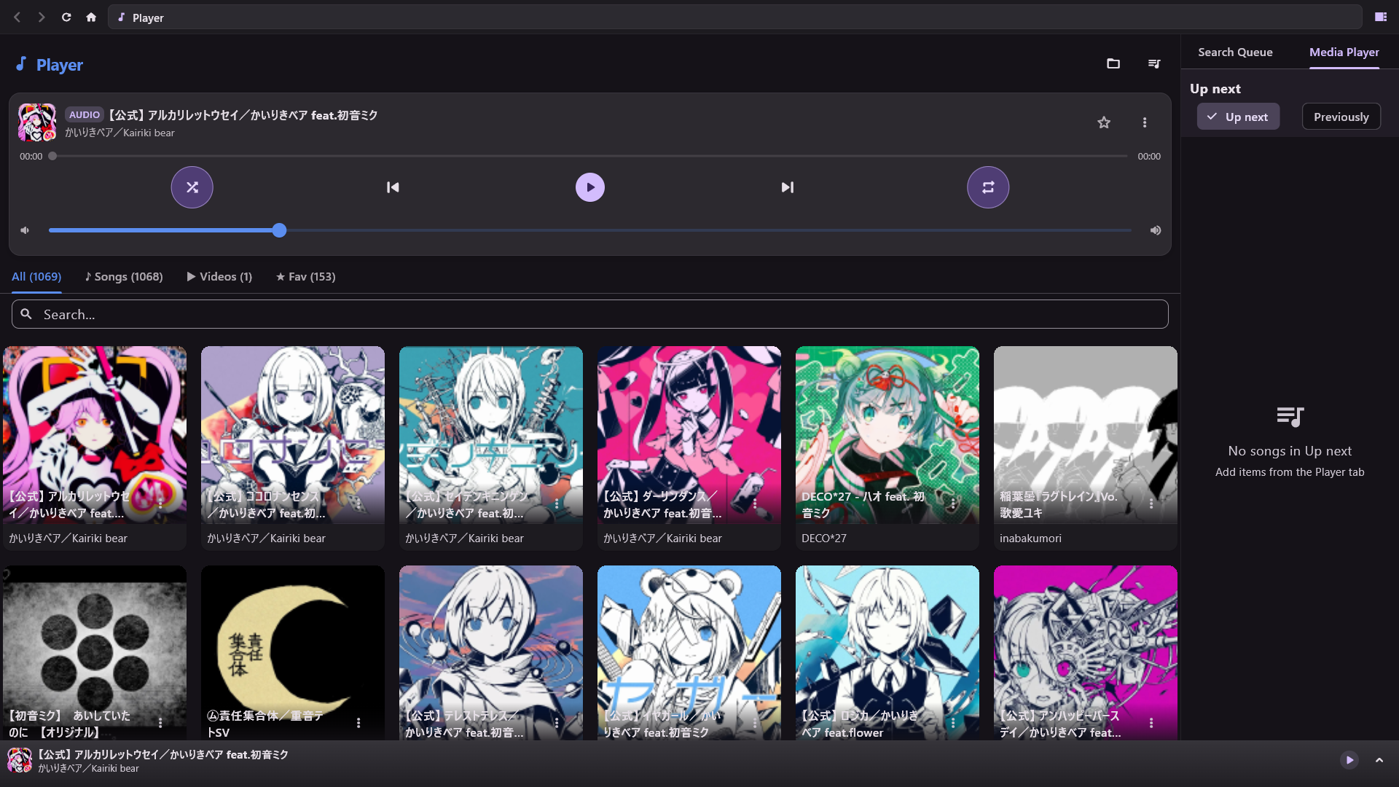The height and width of the screenshot is (787, 1399).
Task: Toggle shuffle mode
Action: click(x=192, y=187)
